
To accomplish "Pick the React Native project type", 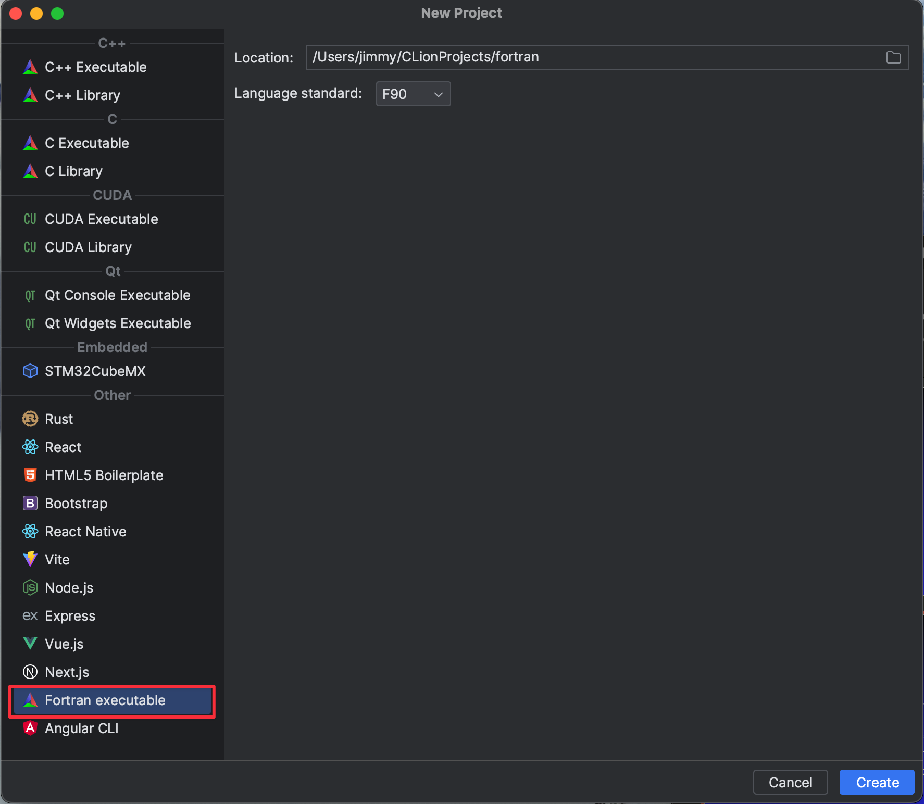I will pos(85,532).
